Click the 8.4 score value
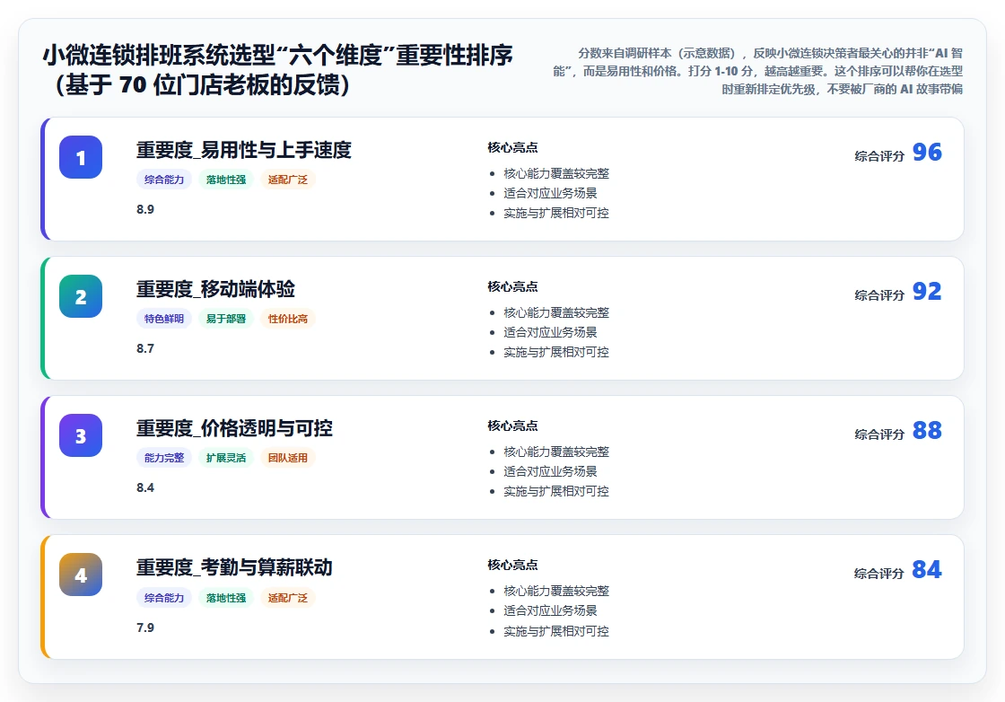The image size is (1005, 702). [x=144, y=487]
